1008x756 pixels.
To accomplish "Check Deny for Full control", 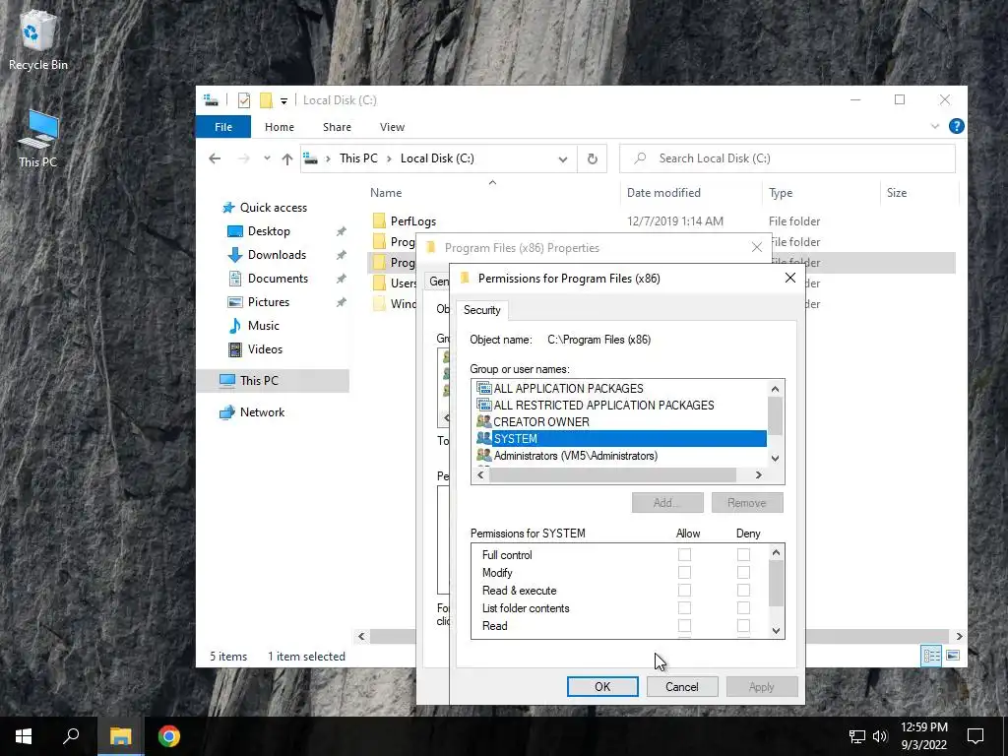I will (744, 555).
